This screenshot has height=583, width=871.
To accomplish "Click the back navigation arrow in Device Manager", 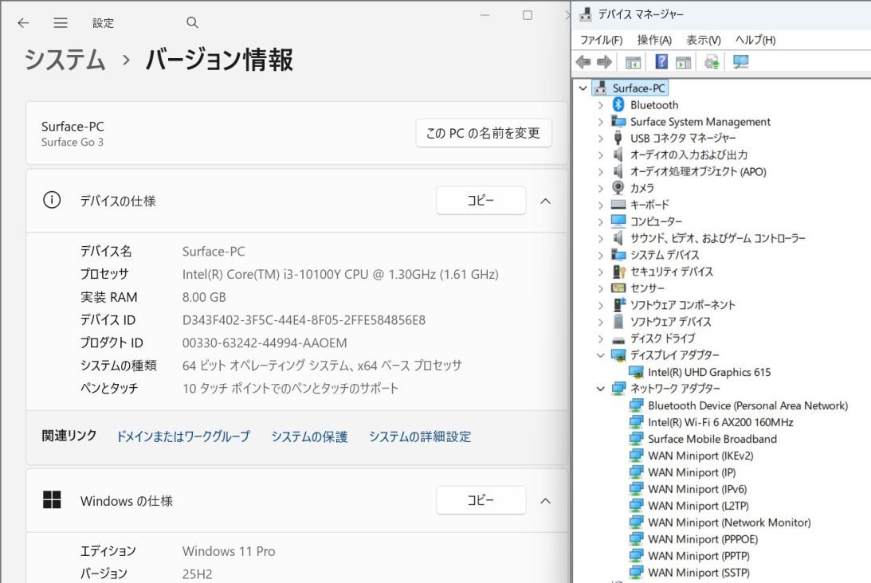I will click(x=583, y=62).
